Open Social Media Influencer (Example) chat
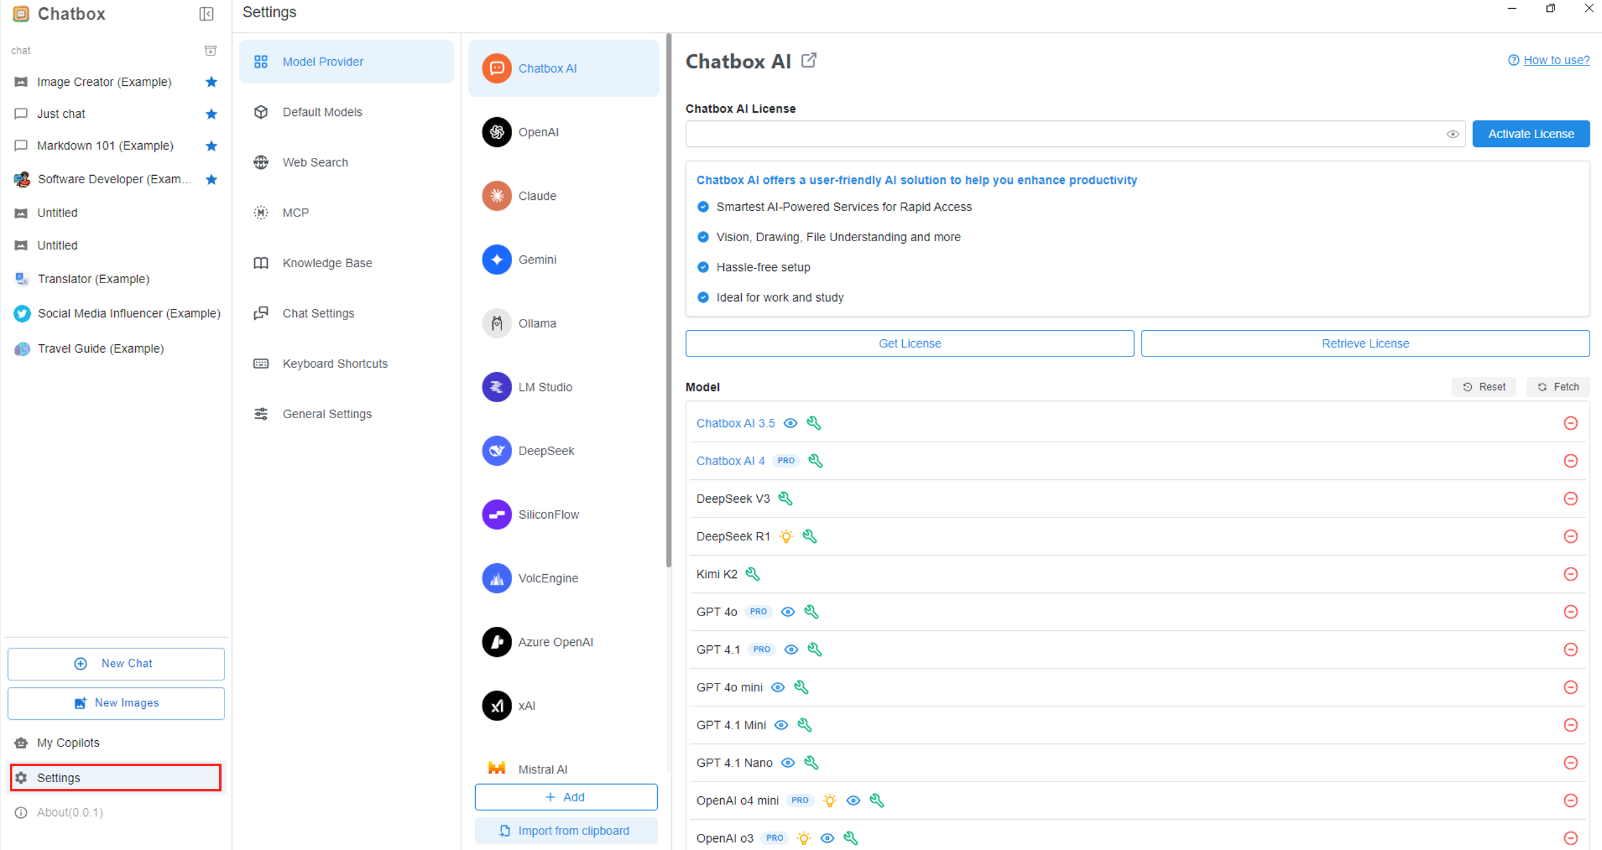This screenshot has width=1602, height=850. tap(115, 313)
